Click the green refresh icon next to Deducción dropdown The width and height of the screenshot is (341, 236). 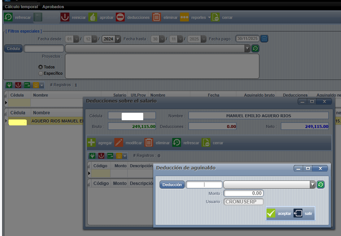click(321, 185)
